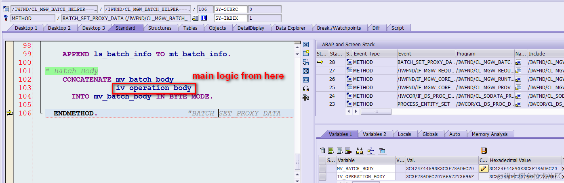Switch to the Desktop 2 tab
This screenshot has width=564, height=183.
pos(59,28)
